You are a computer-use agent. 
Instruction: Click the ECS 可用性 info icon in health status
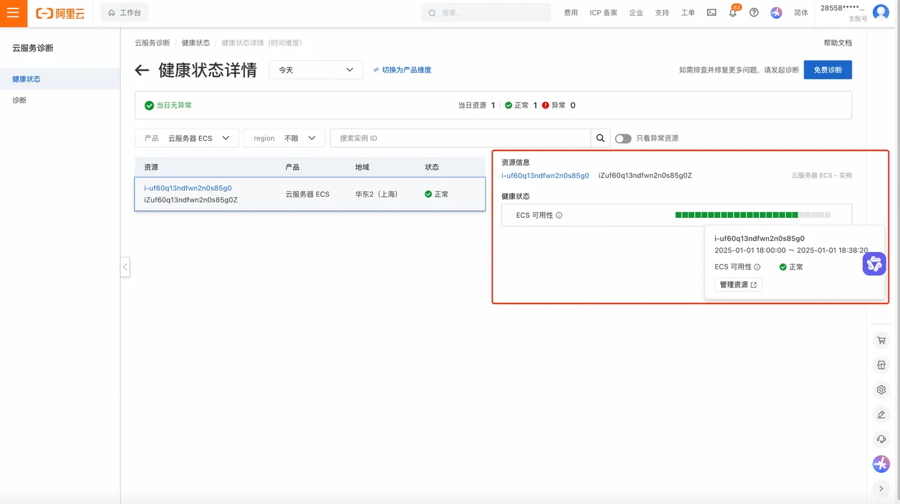pyautogui.click(x=559, y=215)
